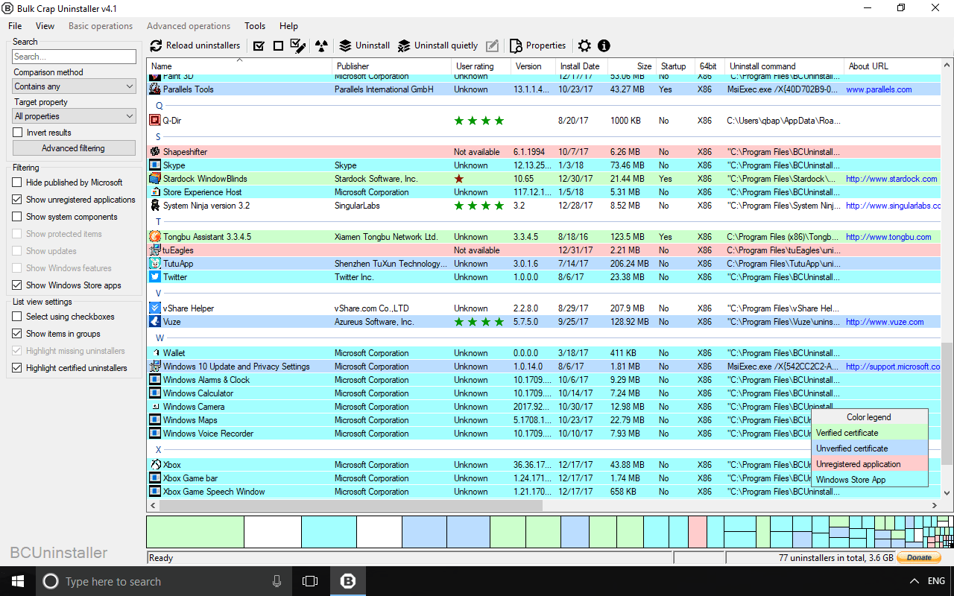
Task: Click in the Search text field
Action: click(75, 57)
